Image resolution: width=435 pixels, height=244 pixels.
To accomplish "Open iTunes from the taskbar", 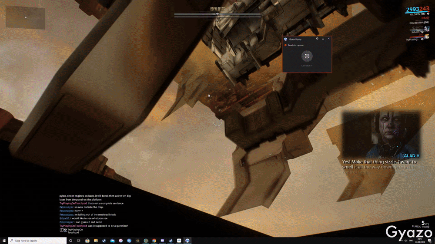I will point(120,241).
